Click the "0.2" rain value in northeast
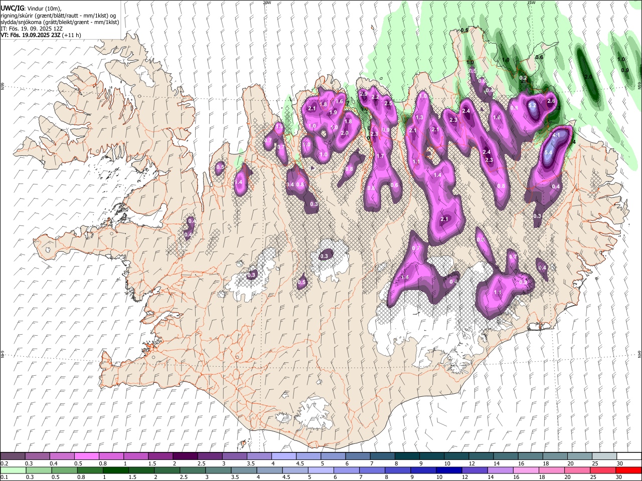The image size is (642, 481). click(523, 78)
